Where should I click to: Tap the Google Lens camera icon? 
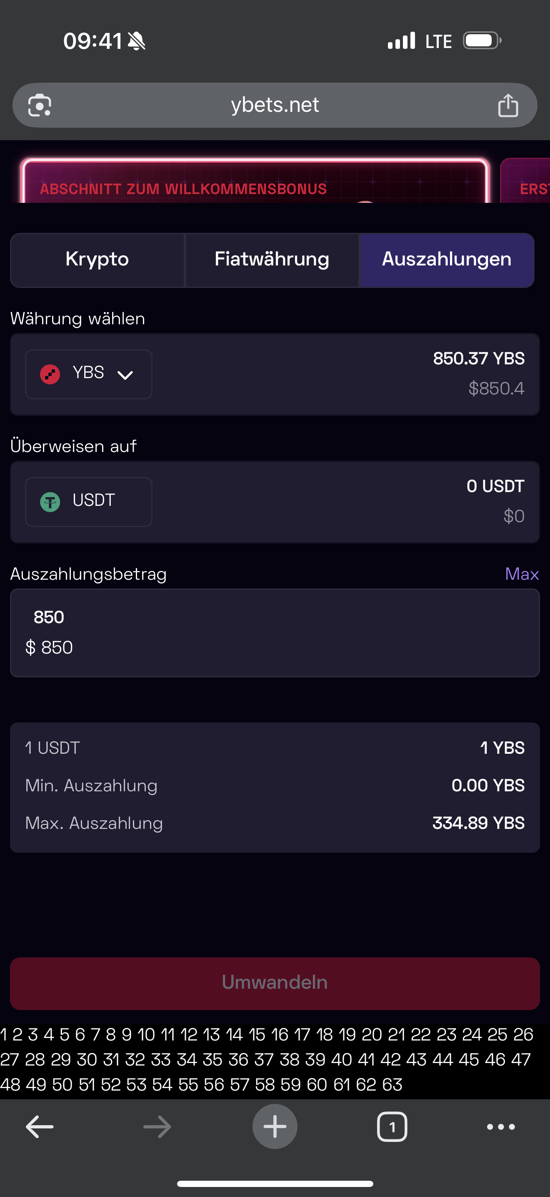coord(40,106)
